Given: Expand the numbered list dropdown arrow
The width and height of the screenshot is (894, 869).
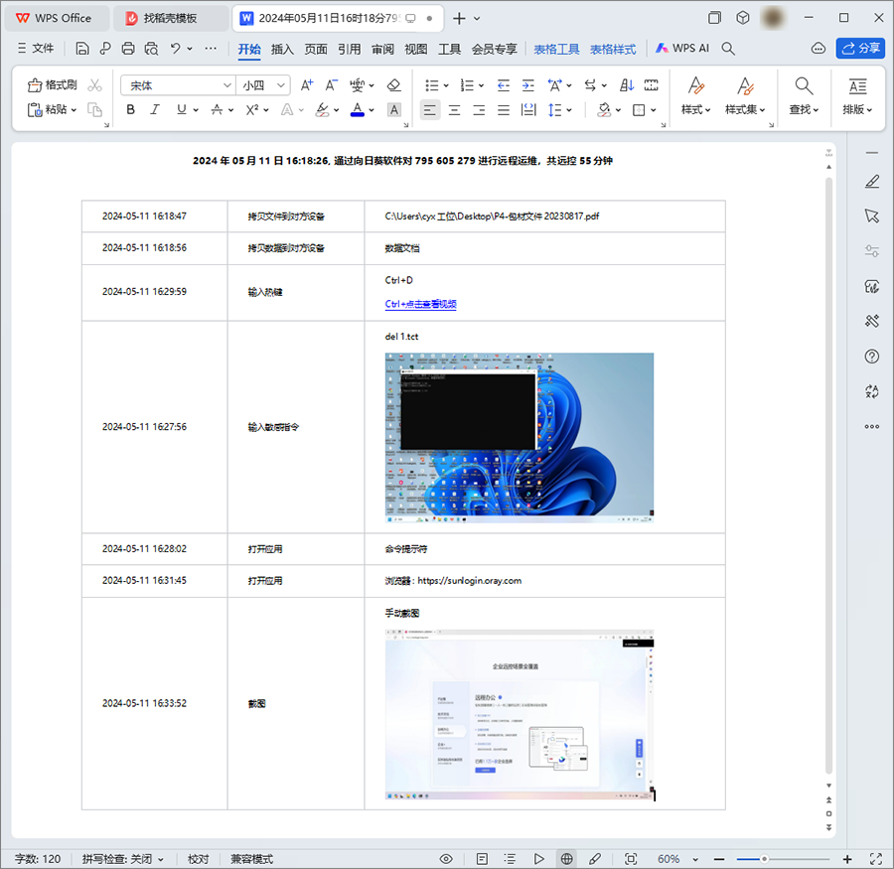Looking at the screenshot, I should [x=481, y=85].
